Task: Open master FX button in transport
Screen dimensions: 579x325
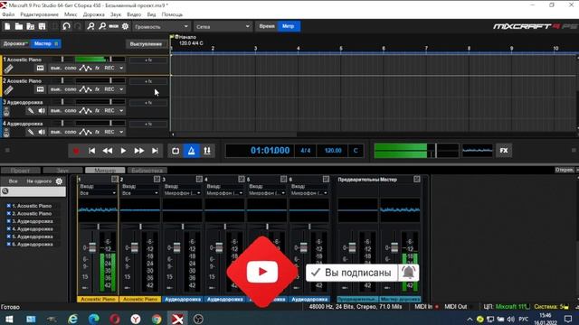Action: pos(504,151)
